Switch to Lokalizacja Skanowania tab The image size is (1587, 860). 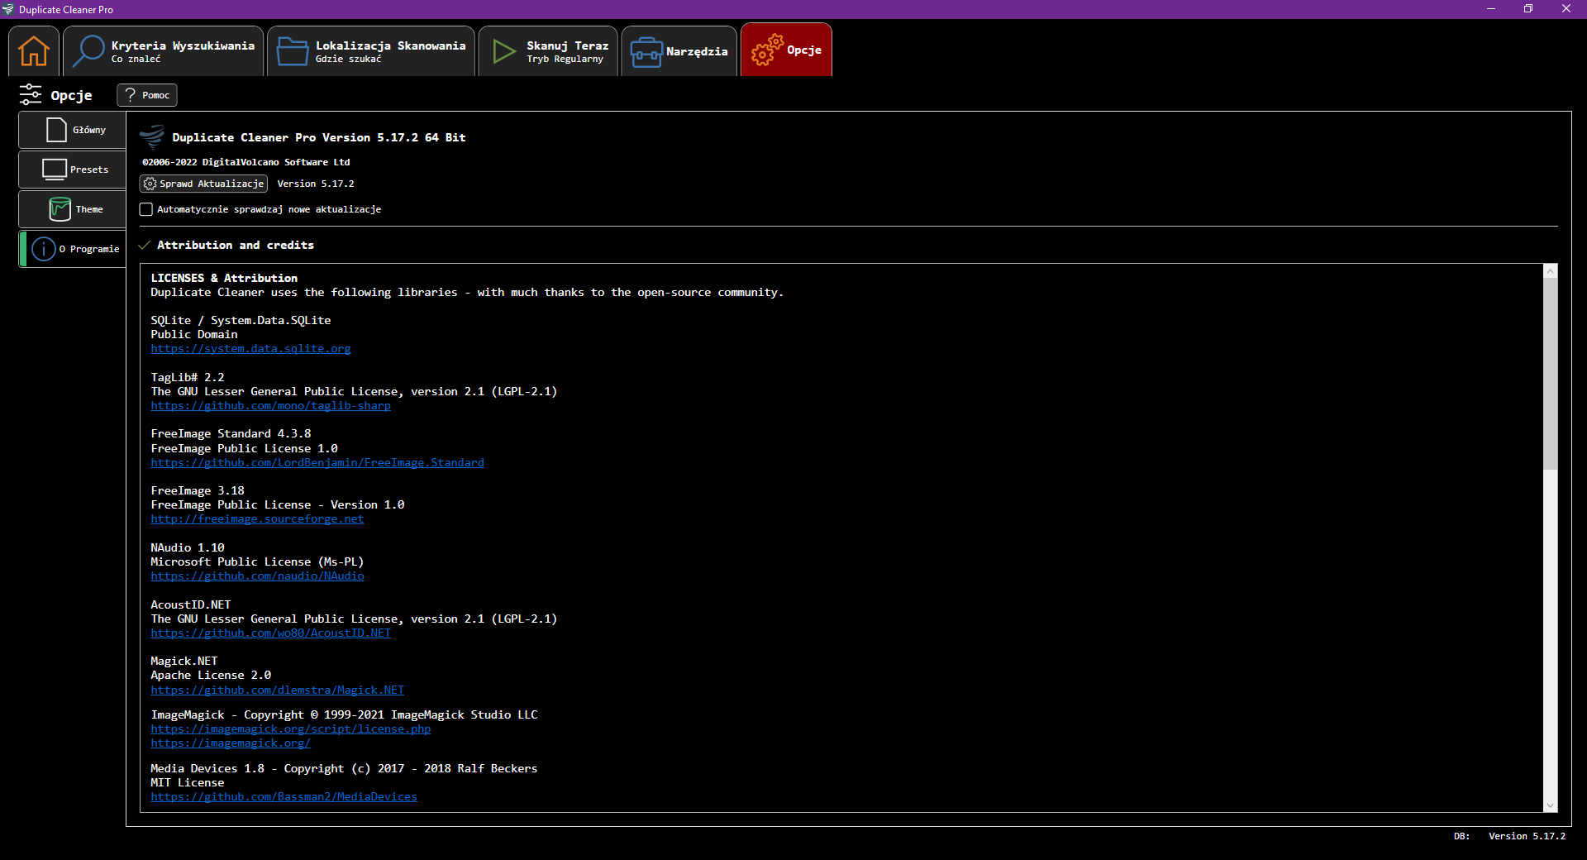coord(371,51)
